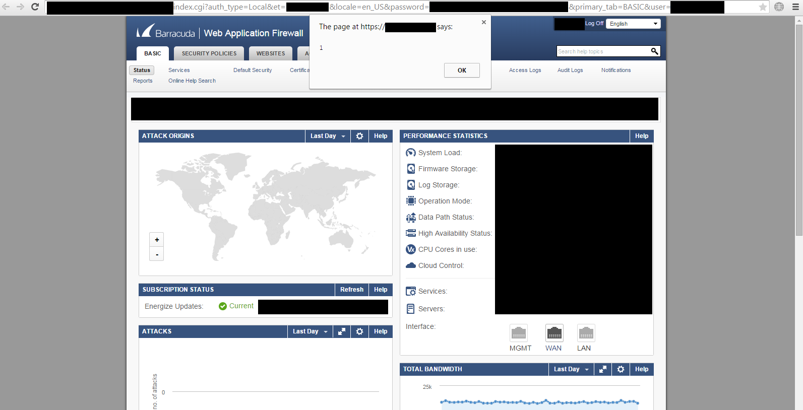Viewport: 803px width, 410px height.
Task: Click the Services row icon
Action: [x=411, y=291]
